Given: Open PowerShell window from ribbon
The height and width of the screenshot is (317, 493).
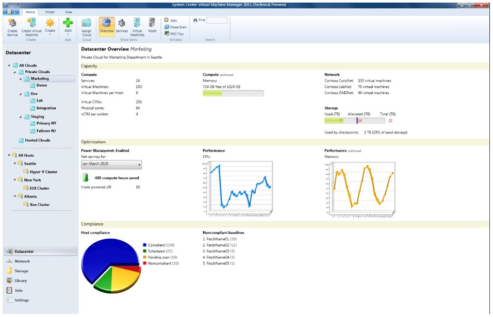Looking at the screenshot, I should coord(175,27).
